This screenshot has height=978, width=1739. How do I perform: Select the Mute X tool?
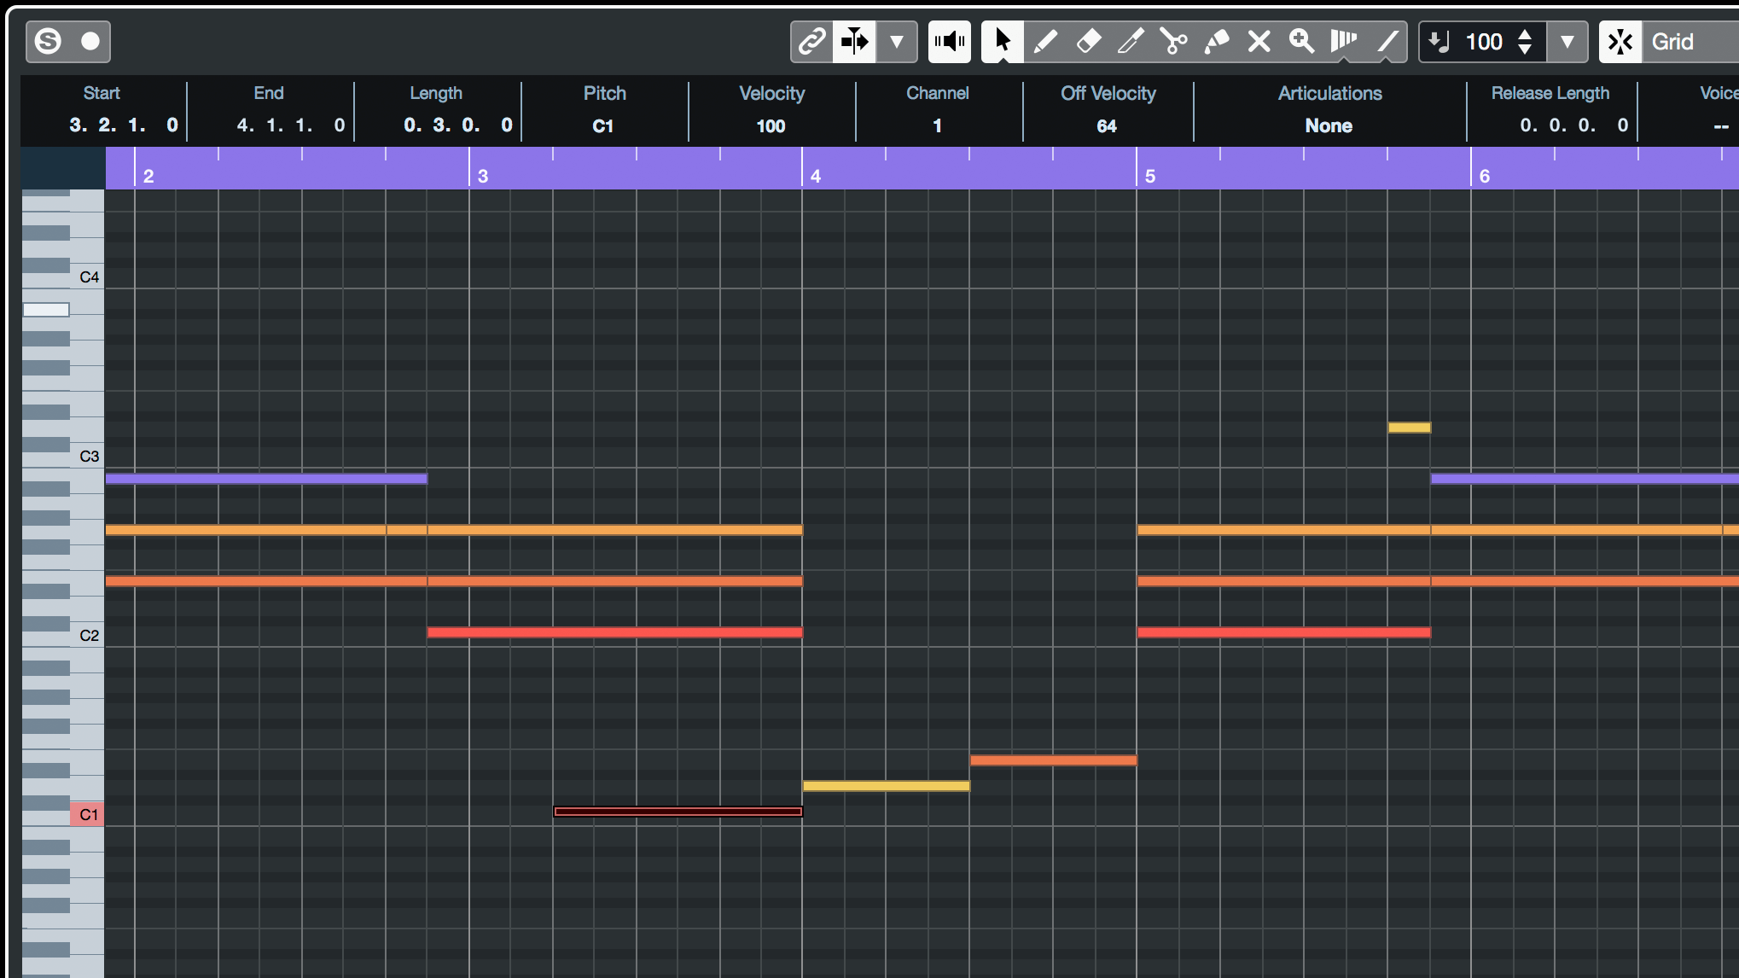[x=1259, y=41]
